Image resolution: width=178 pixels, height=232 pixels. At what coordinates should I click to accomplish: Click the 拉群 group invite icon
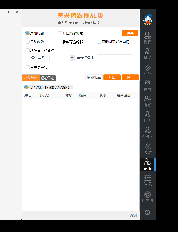pyautogui.click(x=147, y=85)
